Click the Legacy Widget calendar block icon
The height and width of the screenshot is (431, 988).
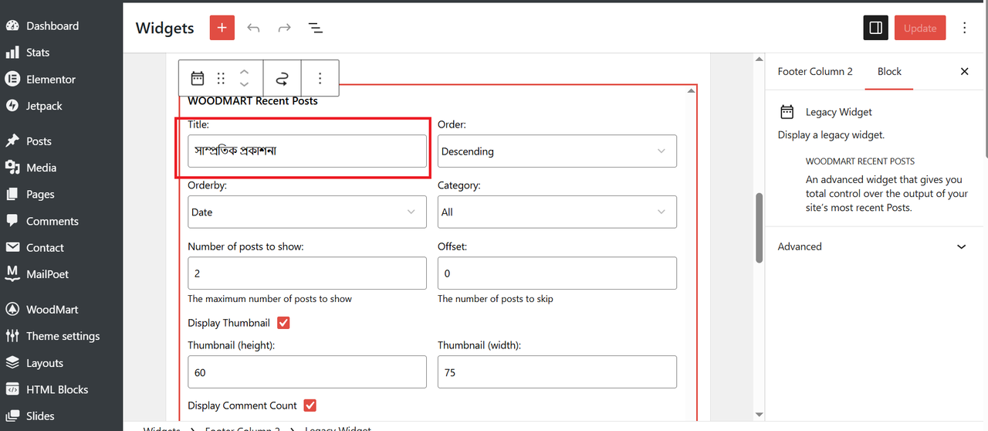pyautogui.click(x=198, y=78)
